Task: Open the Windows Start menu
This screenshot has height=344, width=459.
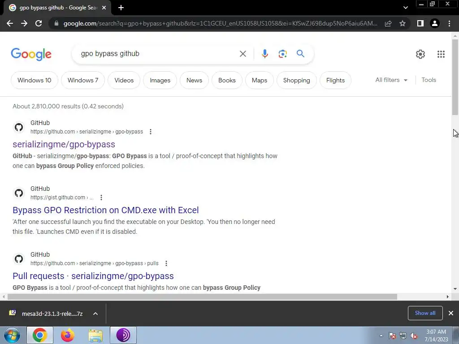Action: (12, 335)
